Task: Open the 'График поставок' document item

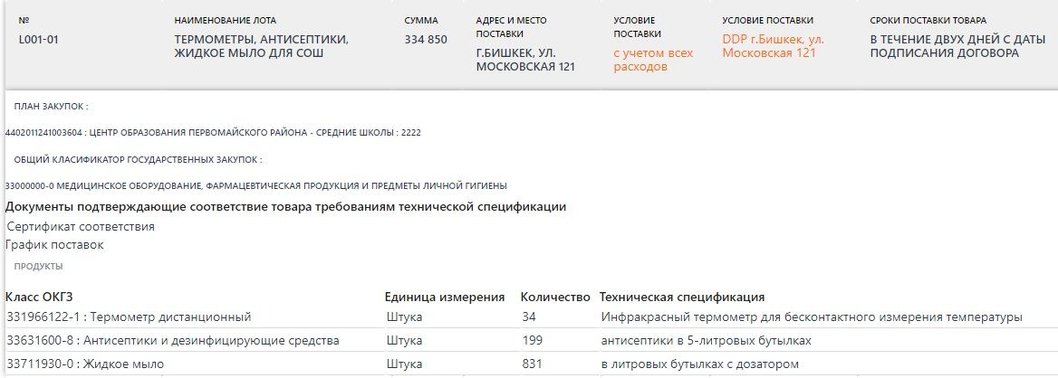Action: pos(54,244)
